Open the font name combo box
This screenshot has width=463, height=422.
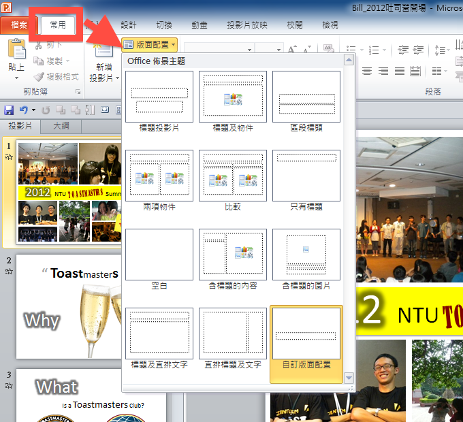point(219,49)
